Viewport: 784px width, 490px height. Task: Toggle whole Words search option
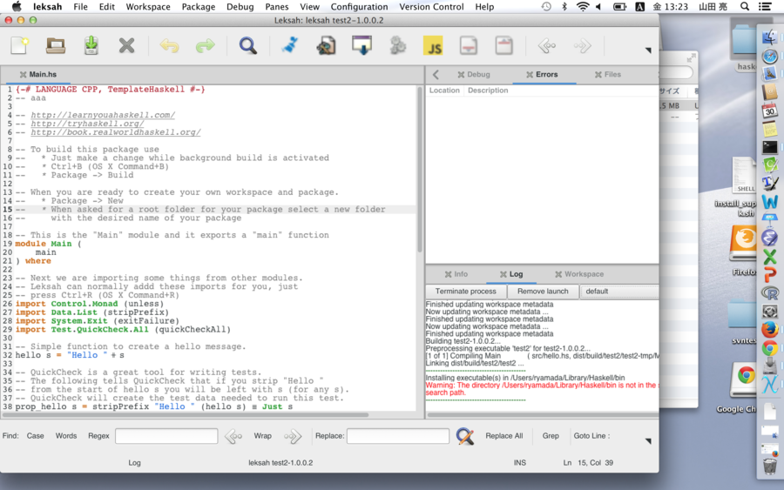pyautogui.click(x=66, y=435)
